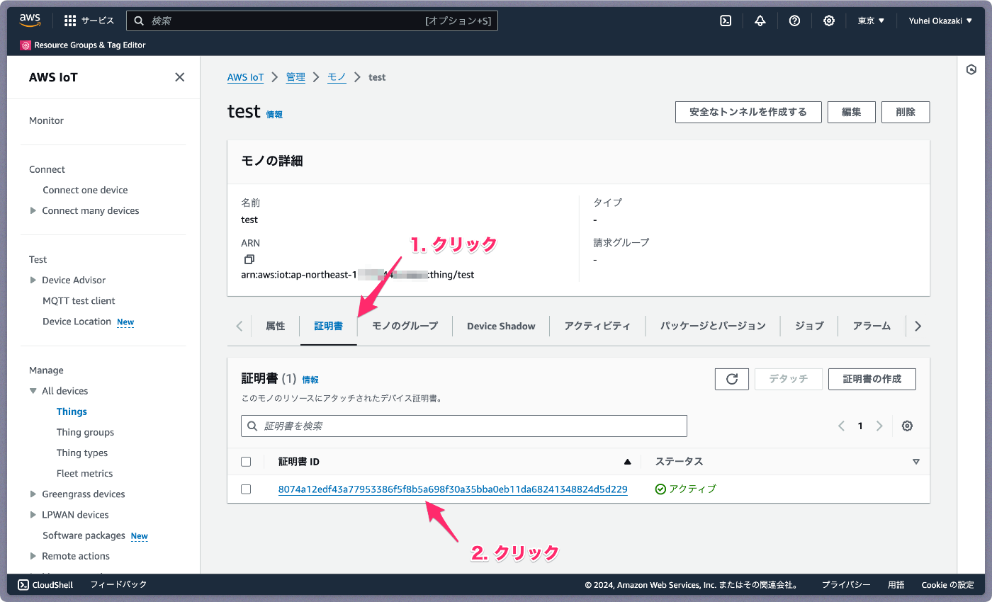Open certificate table preferences gear icon
This screenshot has width=992, height=602.
pyautogui.click(x=907, y=426)
